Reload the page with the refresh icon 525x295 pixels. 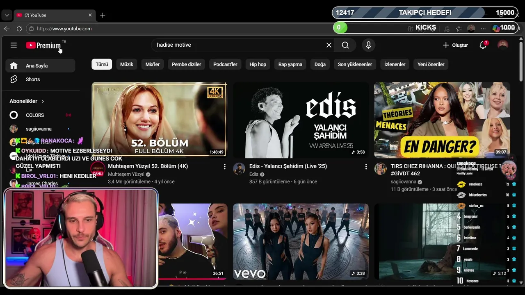click(19, 29)
